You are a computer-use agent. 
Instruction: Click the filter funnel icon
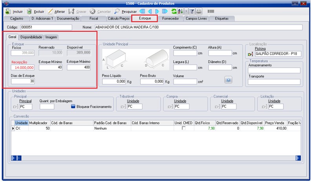point(192,12)
